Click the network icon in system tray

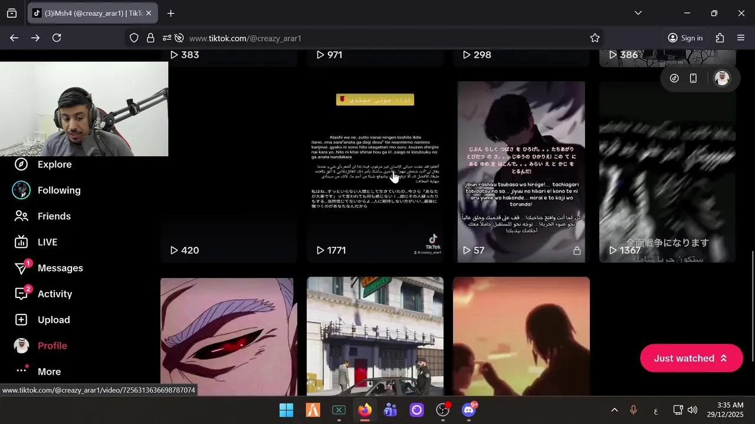678,410
